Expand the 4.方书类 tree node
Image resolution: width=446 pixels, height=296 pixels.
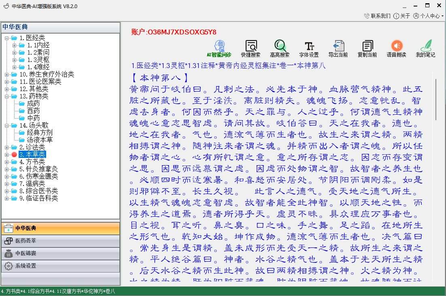(x=6, y=162)
